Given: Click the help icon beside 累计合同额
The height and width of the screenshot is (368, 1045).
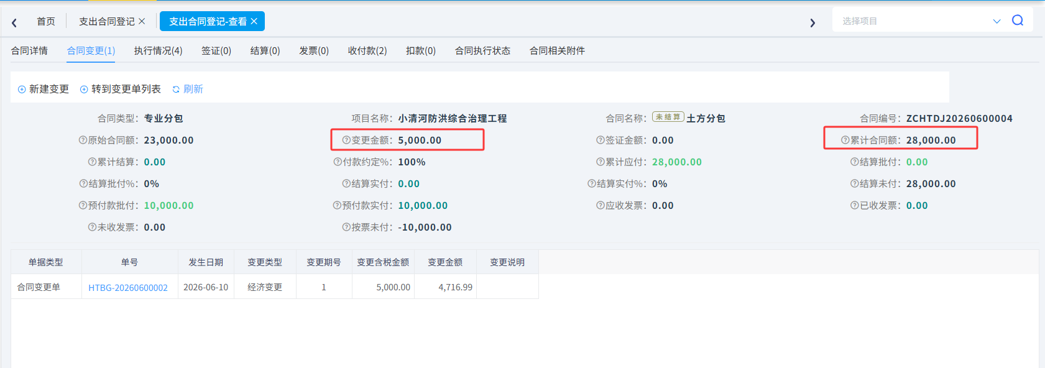Looking at the screenshot, I should point(845,140).
